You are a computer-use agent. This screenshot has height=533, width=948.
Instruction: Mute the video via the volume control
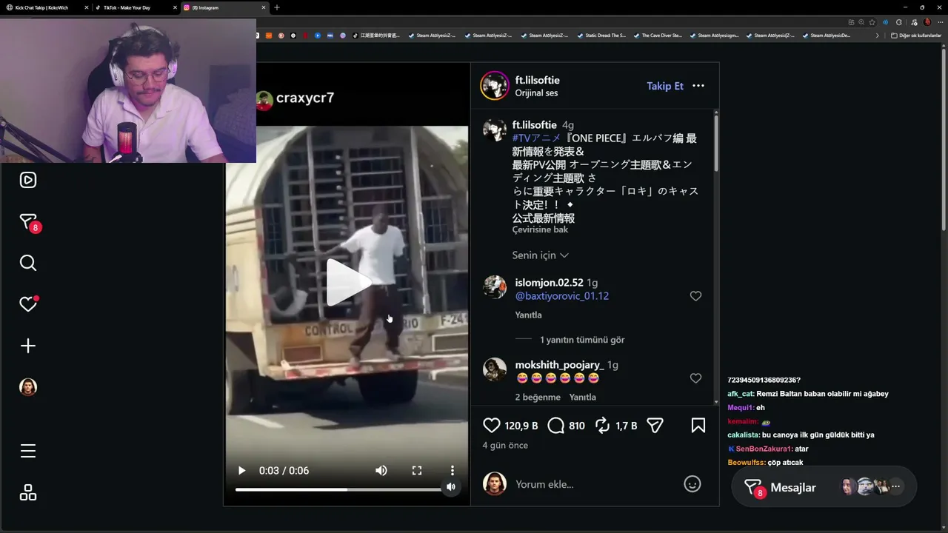tap(381, 471)
